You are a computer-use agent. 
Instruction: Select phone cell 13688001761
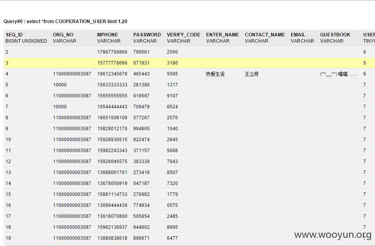112,172
